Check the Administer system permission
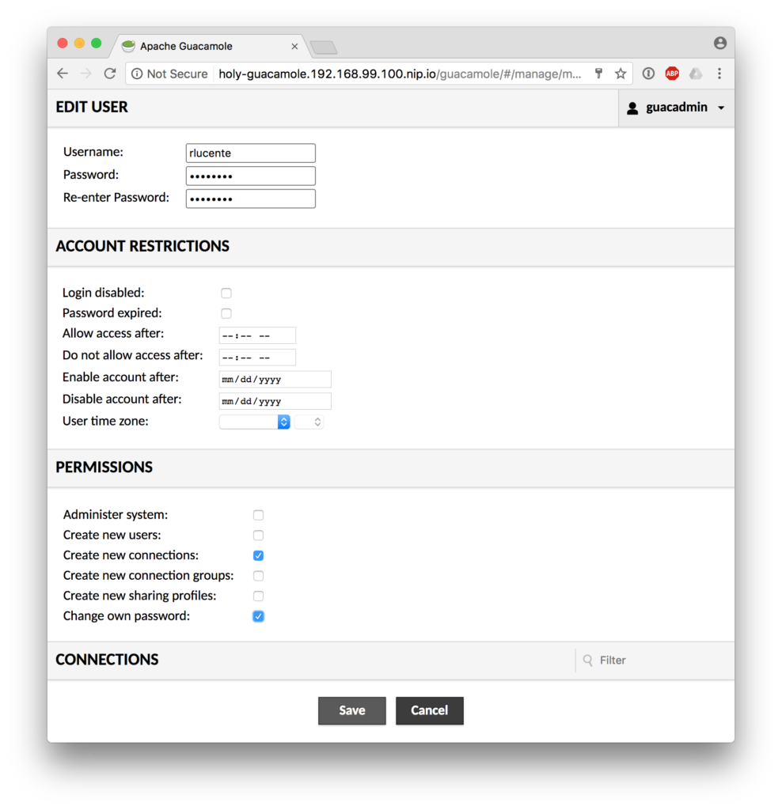The image size is (782, 810). [259, 515]
